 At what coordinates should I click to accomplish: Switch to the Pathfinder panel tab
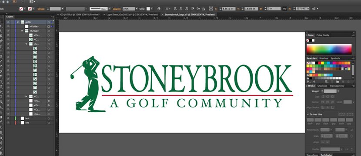326,155
